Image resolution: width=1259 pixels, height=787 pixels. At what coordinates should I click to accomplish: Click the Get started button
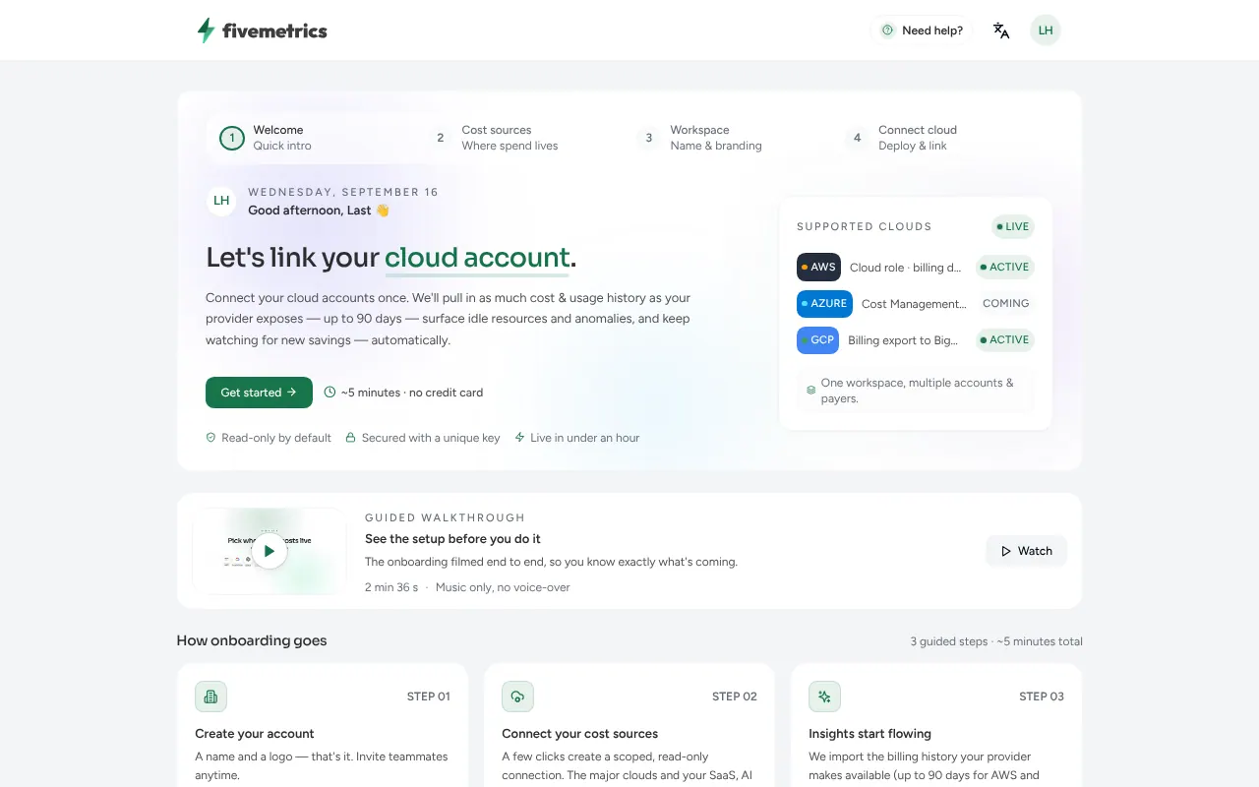point(259,393)
